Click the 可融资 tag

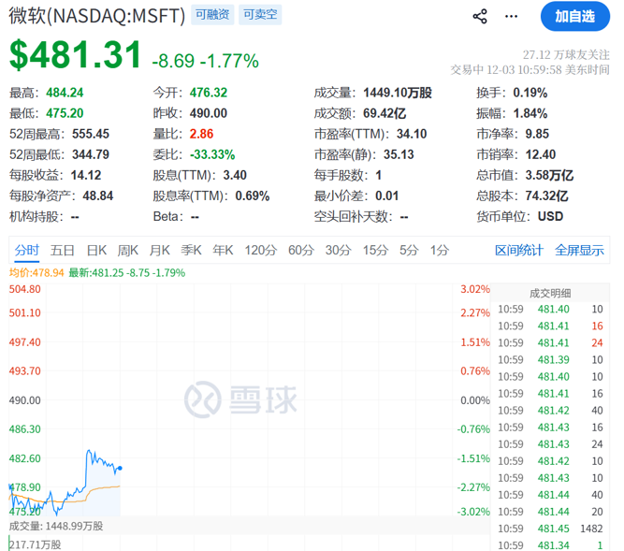212,15
